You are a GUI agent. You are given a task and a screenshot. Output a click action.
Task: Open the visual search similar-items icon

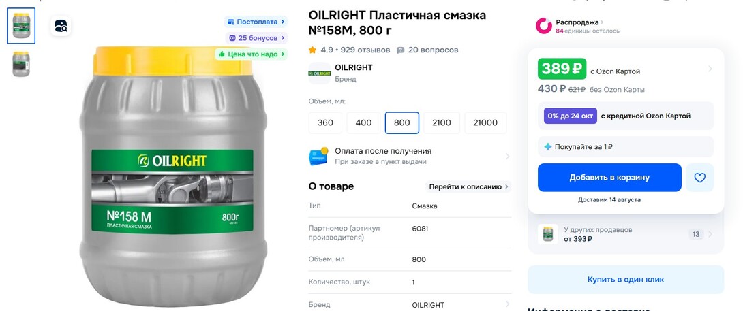tap(61, 26)
